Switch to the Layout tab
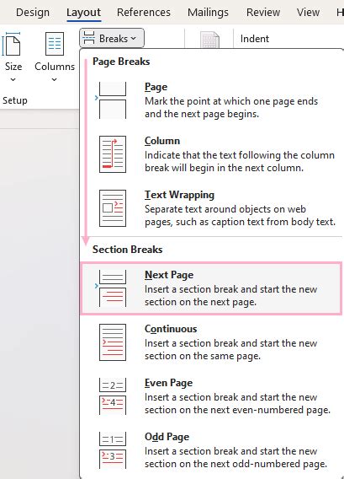 [x=83, y=13]
